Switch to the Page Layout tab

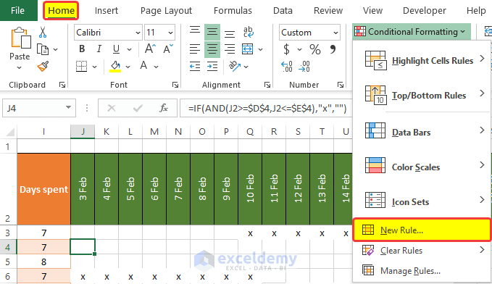(x=166, y=10)
